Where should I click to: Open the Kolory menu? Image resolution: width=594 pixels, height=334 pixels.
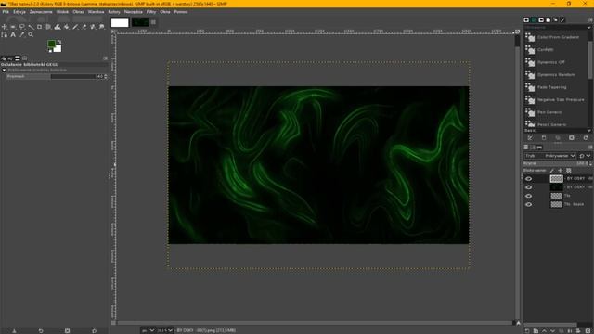click(113, 12)
